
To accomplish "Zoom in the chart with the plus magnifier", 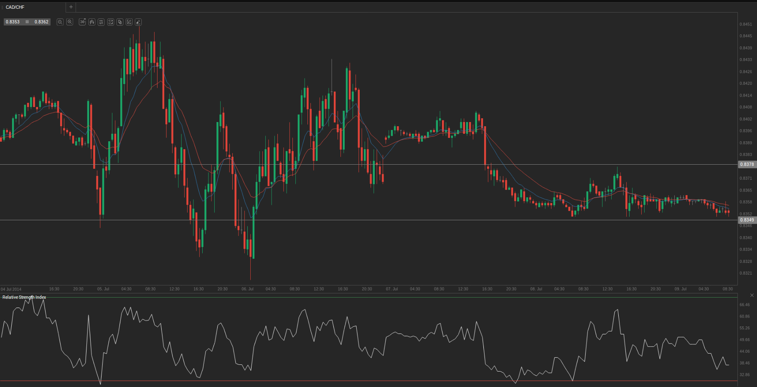I will [x=70, y=22].
